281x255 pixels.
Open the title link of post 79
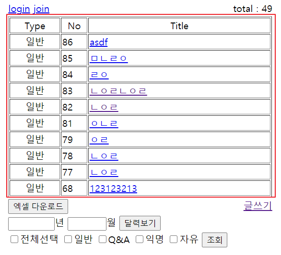coord(99,140)
